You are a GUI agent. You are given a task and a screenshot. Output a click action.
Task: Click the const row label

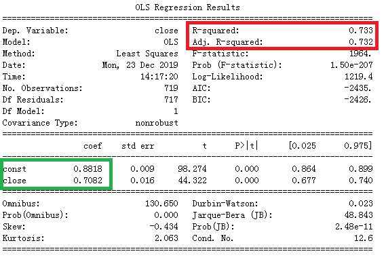pos(14,169)
